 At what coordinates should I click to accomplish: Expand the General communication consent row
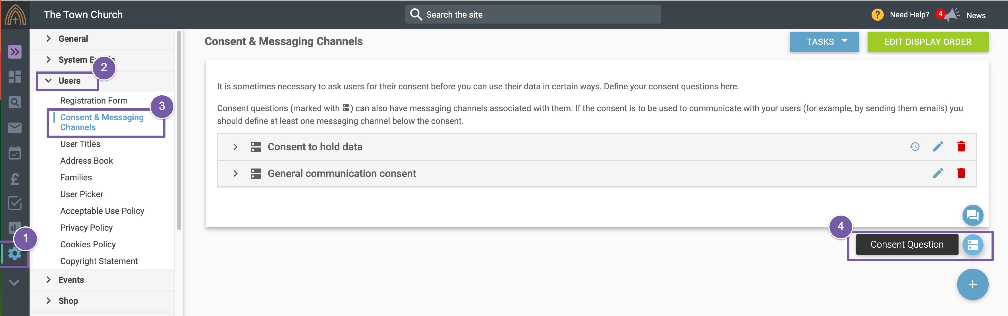(235, 173)
